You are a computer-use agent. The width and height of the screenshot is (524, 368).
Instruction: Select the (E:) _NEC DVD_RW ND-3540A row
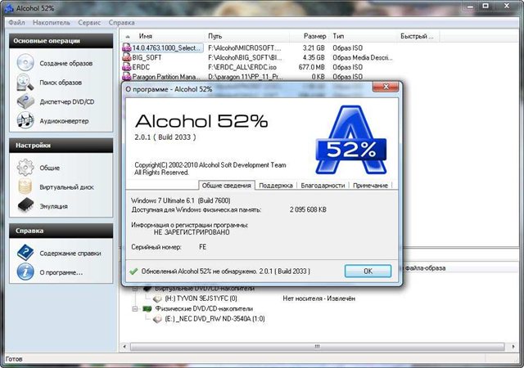215,319
